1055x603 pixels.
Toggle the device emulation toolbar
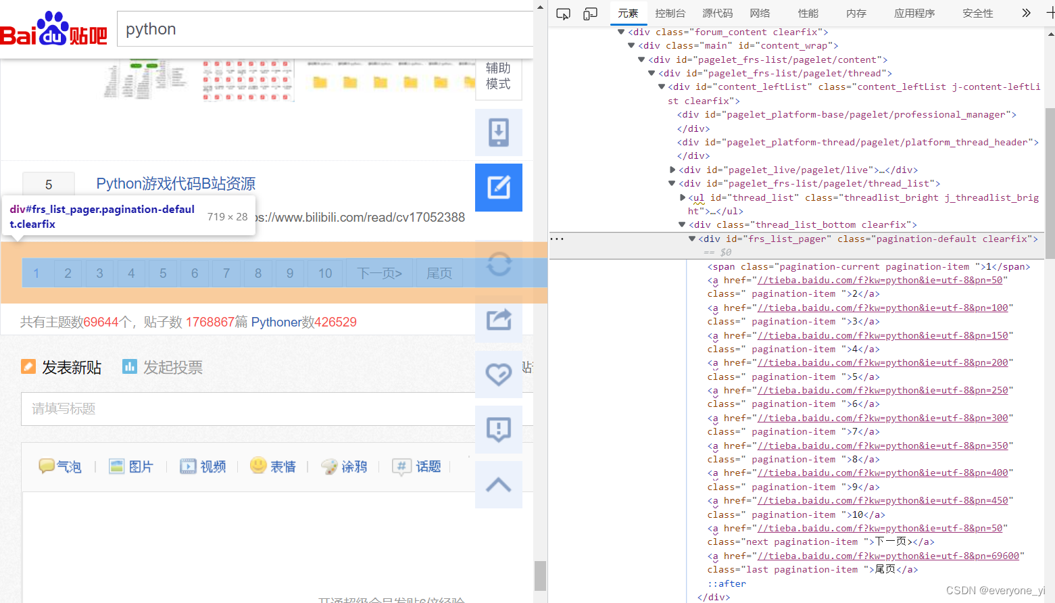pos(590,14)
